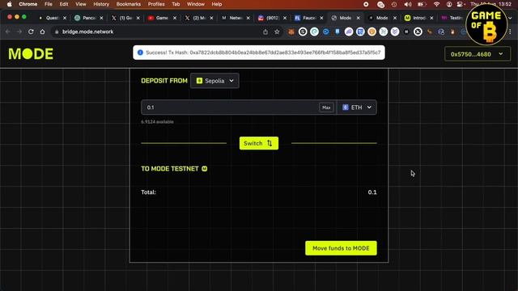Click the orange coin extension icon

372,32
